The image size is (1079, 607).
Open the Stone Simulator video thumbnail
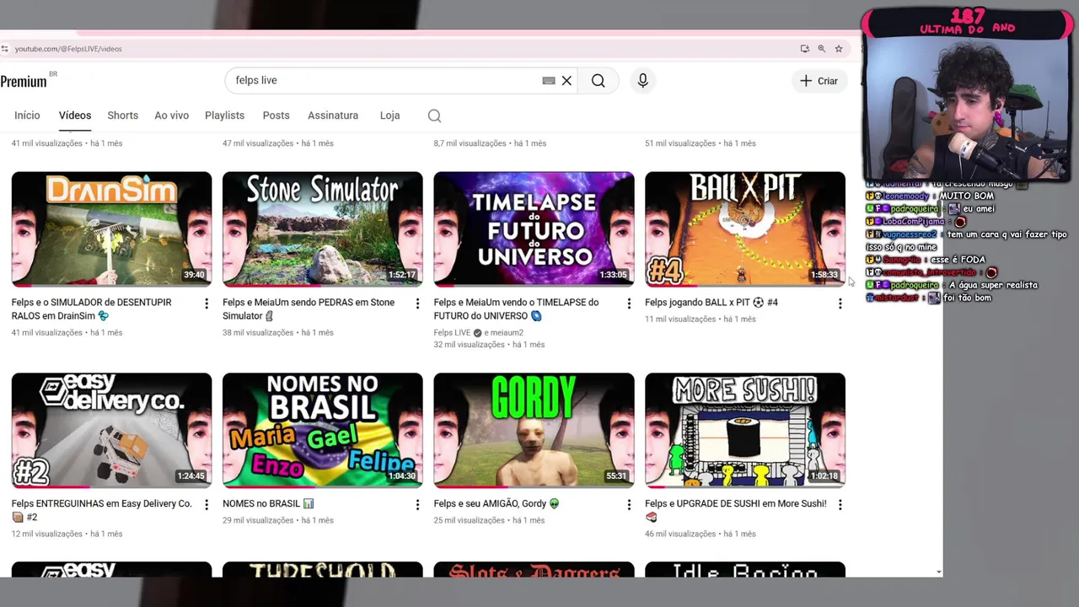coord(323,229)
